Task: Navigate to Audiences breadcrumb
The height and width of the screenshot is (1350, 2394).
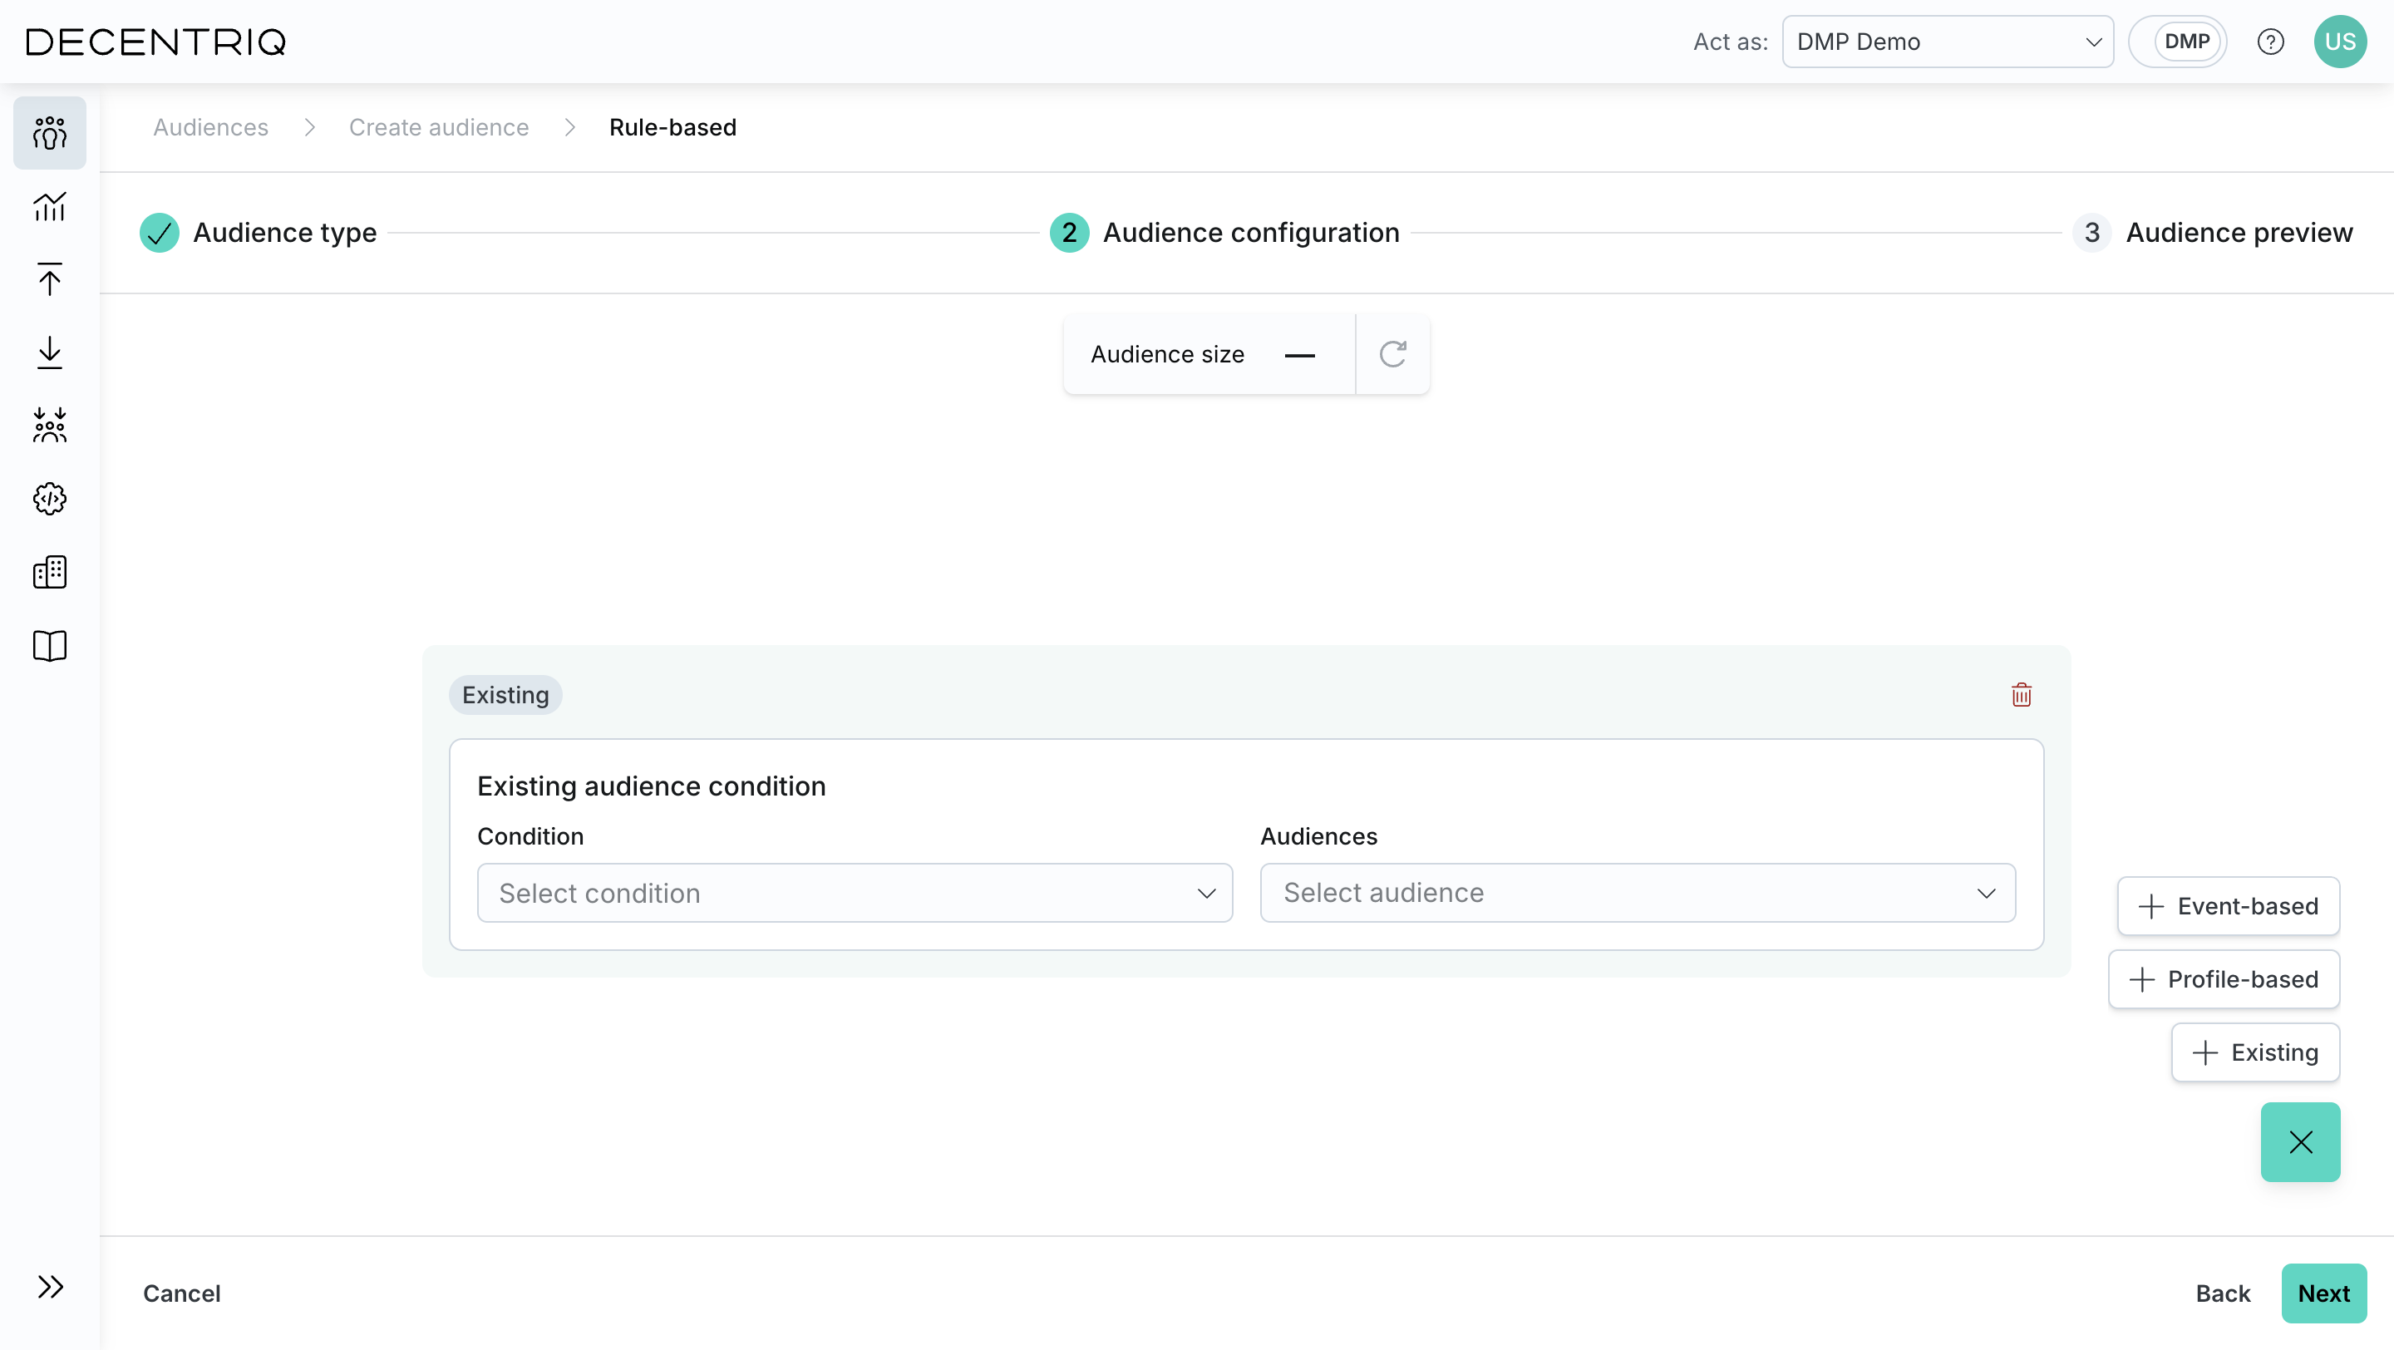Action: point(211,127)
